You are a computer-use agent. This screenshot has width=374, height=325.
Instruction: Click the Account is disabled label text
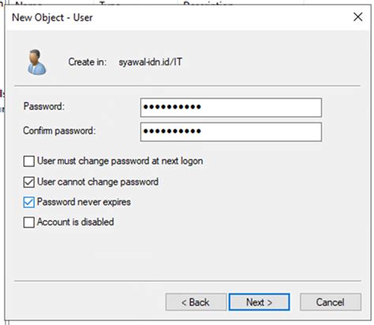point(76,222)
